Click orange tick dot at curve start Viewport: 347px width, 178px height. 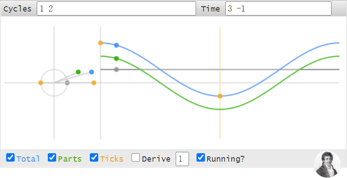tap(100, 43)
